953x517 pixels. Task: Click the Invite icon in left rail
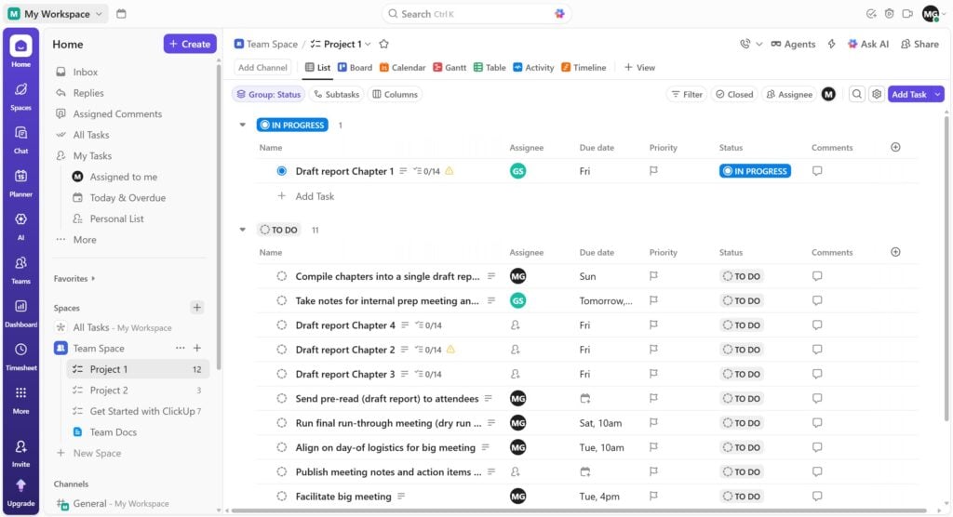(20, 453)
